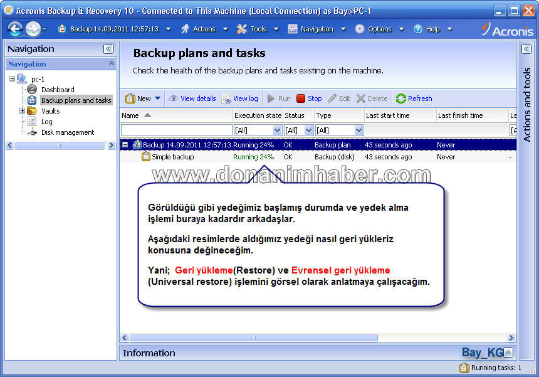Click the Acronis logo
The image size is (539, 377).
tap(507, 29)
